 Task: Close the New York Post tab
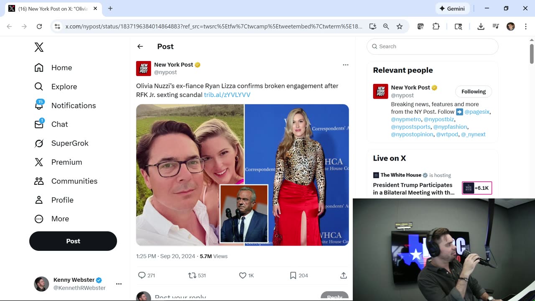click(94, 8)
